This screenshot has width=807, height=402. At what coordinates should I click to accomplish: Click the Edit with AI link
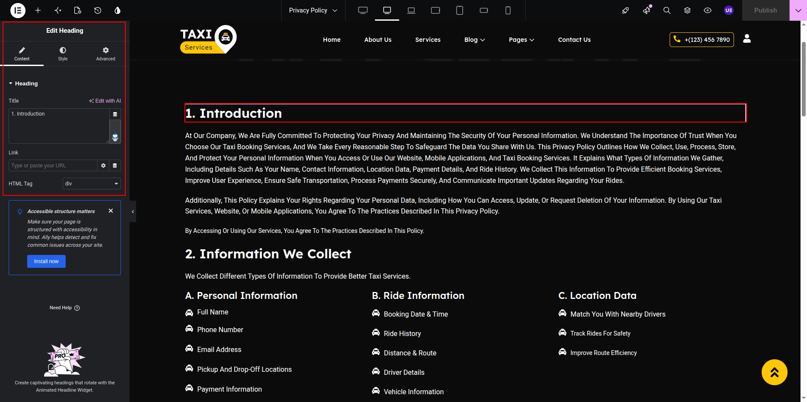pyautogui.click(x=105, y=101)
